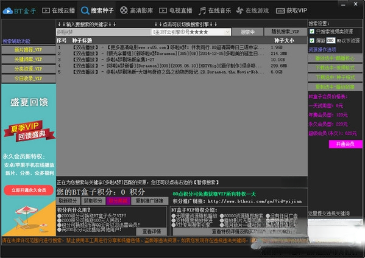Screen dimensions: 365x258
Task: Click the purple 积分商城 button
Action: pyautogui.click(x=118, y=201)
